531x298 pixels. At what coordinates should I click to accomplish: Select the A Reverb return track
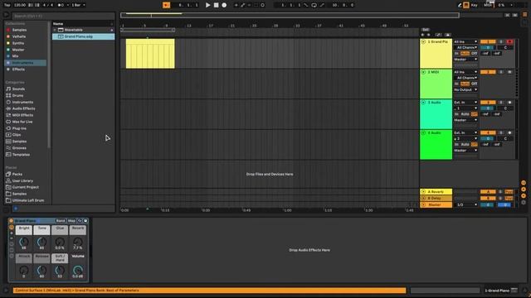click(x=436, y=191)
